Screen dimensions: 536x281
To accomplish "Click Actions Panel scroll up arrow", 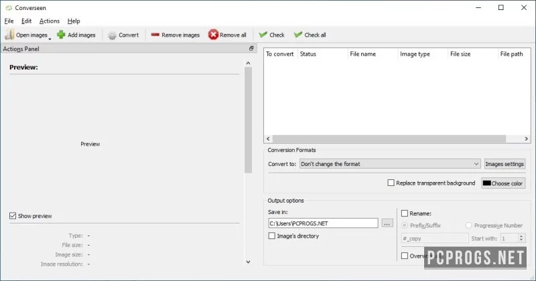I will 248,63.
